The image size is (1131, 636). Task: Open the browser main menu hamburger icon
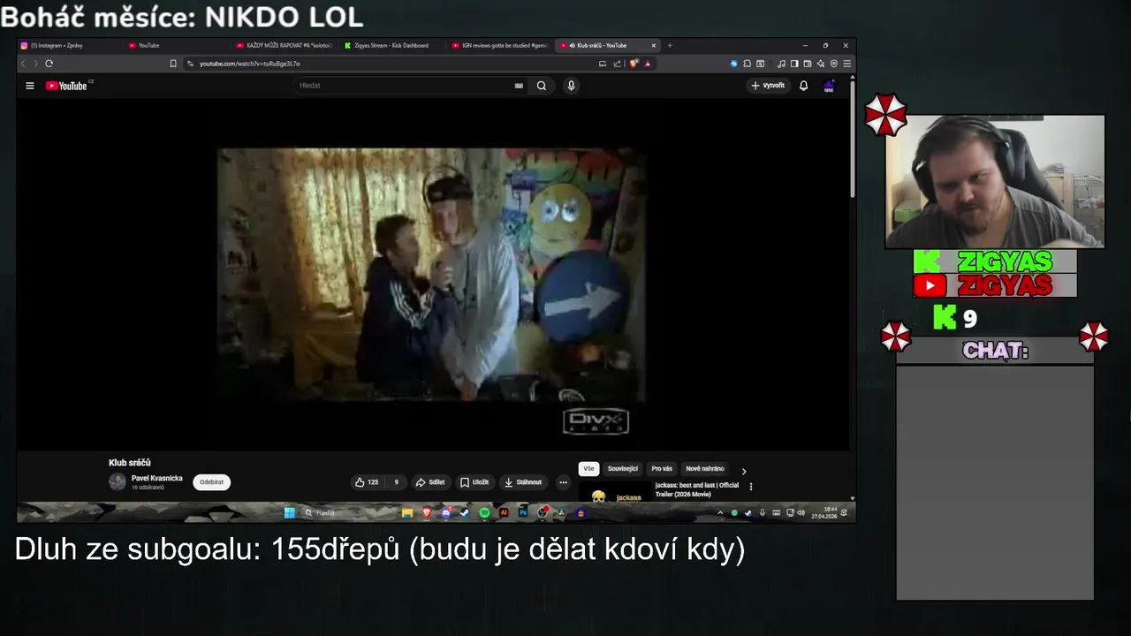(x=847, y=64)
